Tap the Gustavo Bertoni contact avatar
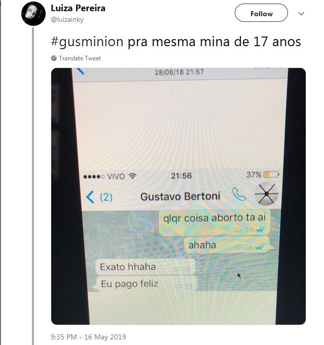324x345 pixels. 266,194
